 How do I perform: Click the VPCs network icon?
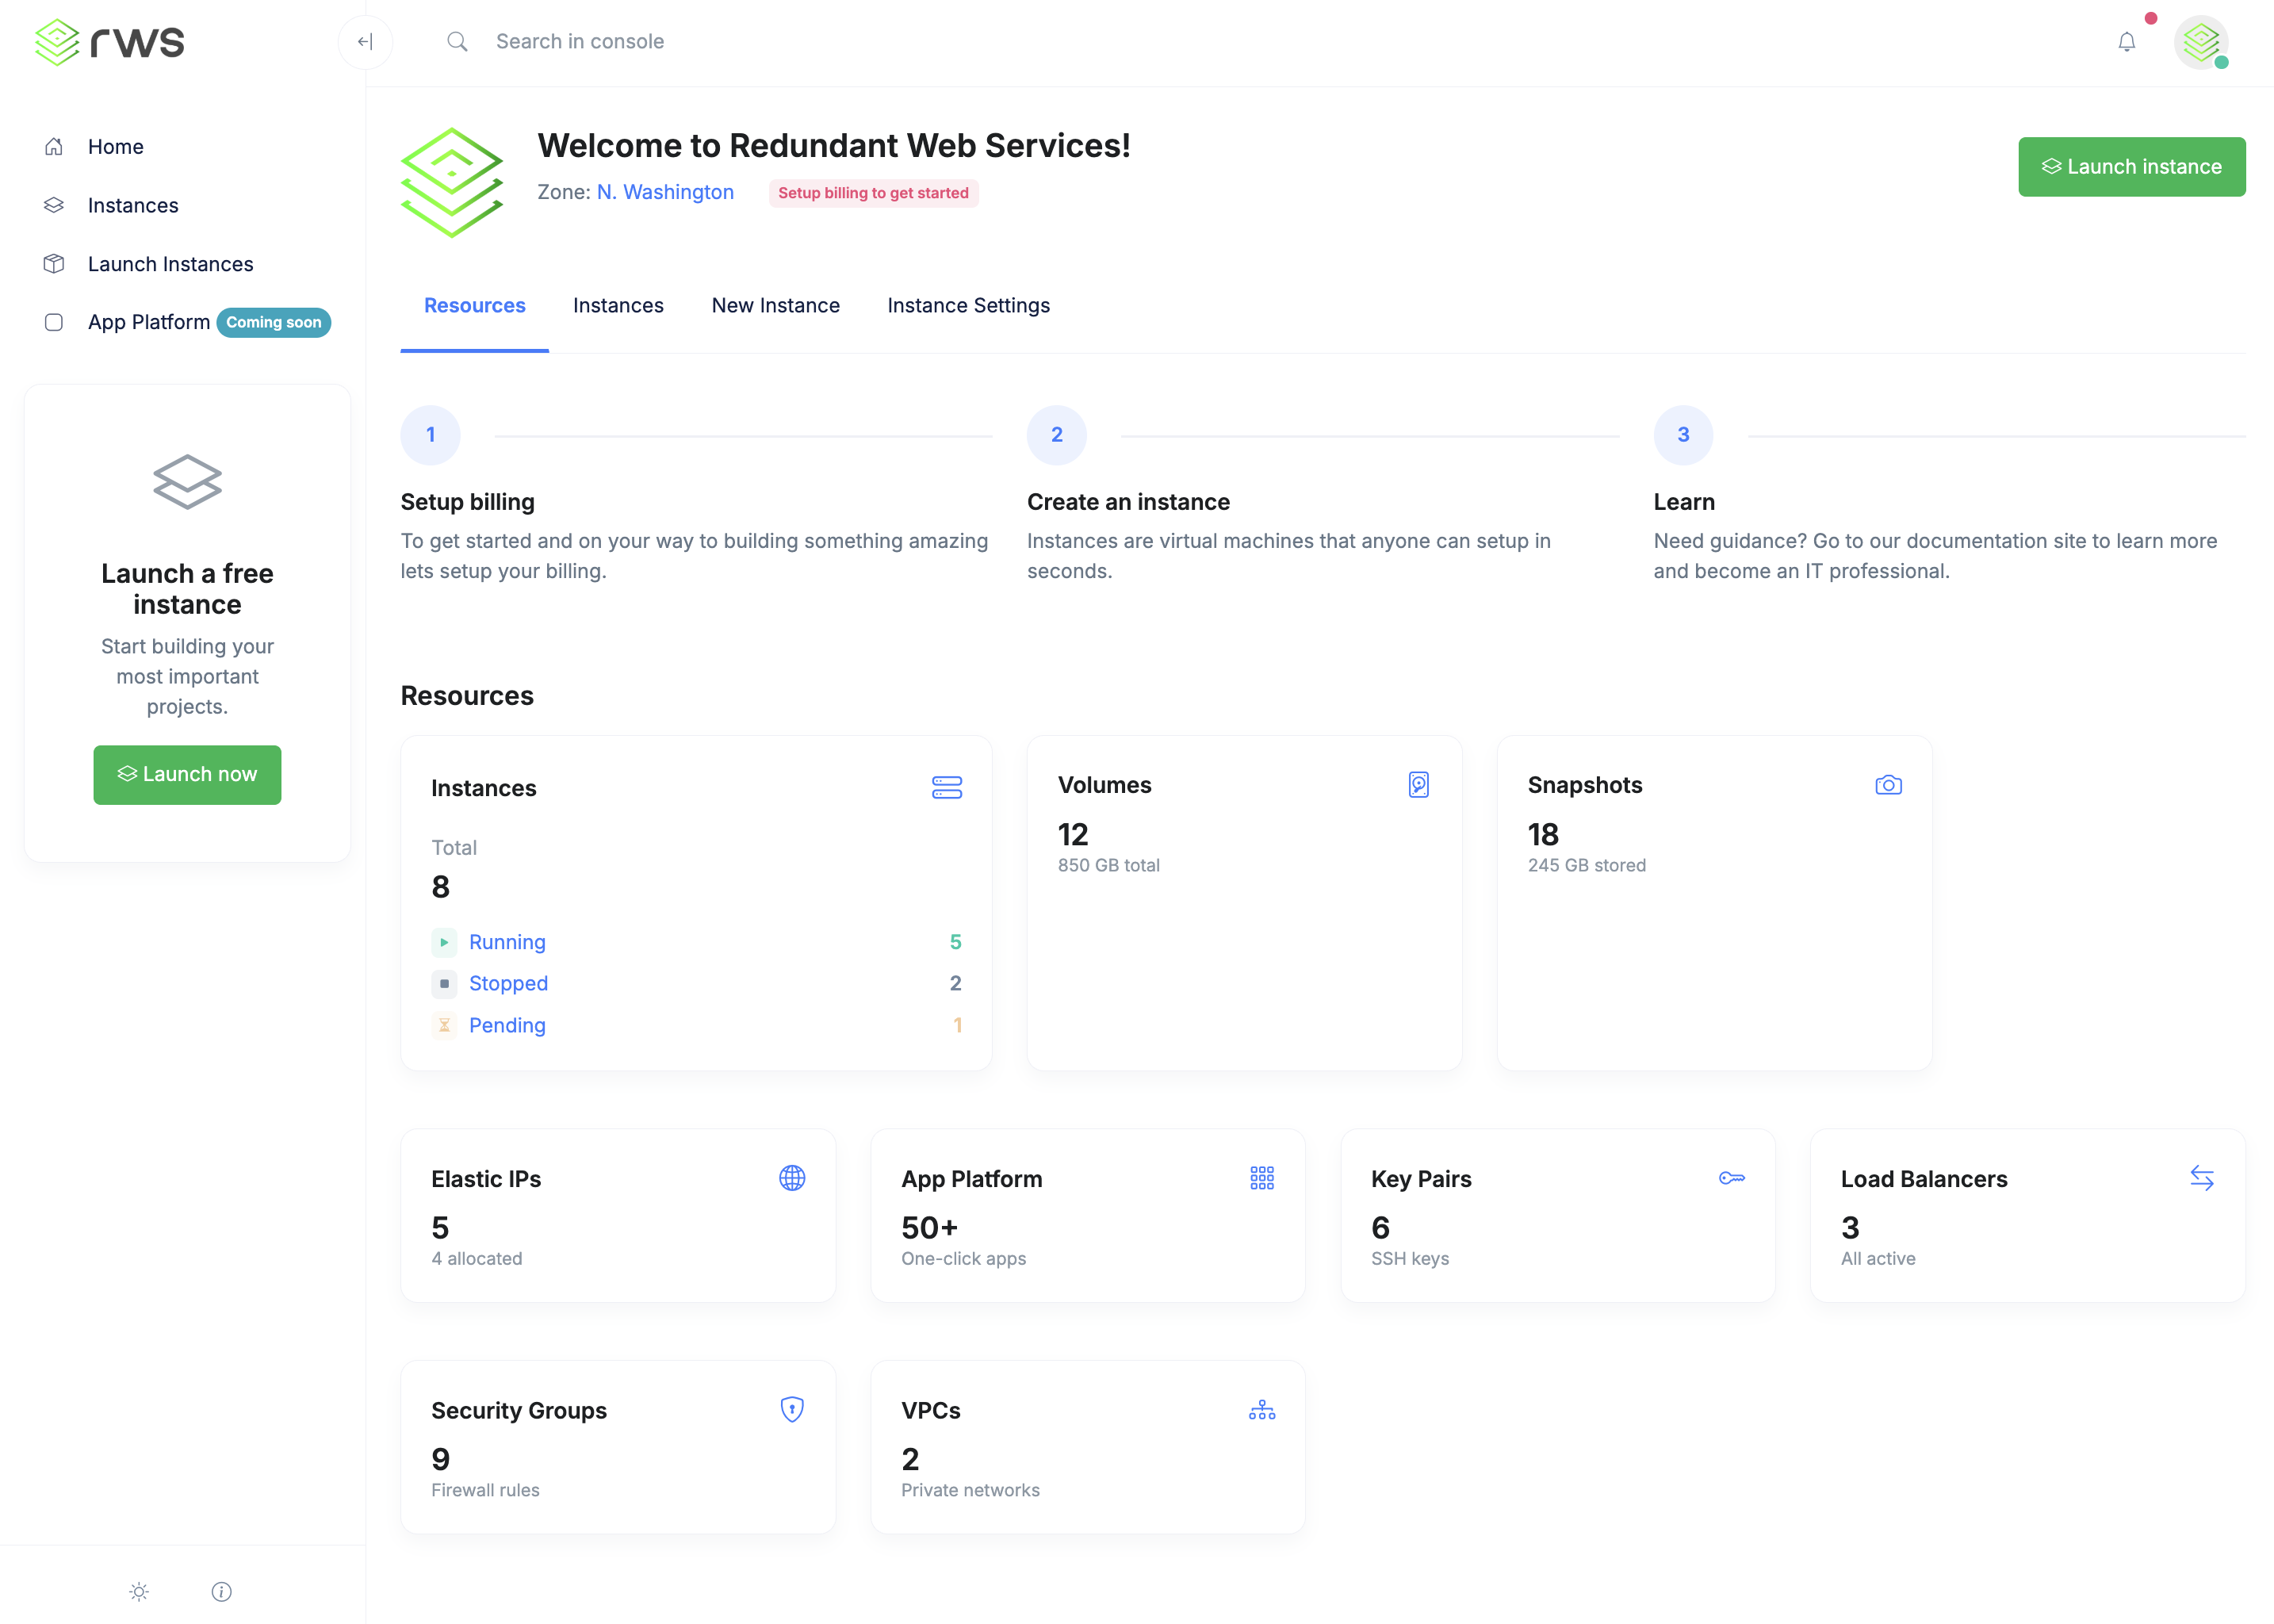tap(1262, 1410)
